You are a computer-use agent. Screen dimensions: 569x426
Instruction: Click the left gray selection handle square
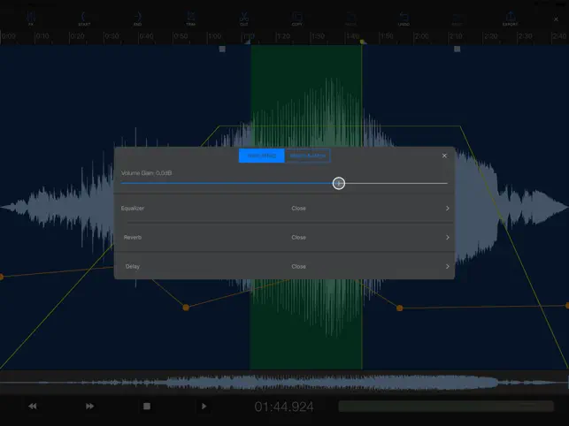pyautogui.click(x=222, y=49)
